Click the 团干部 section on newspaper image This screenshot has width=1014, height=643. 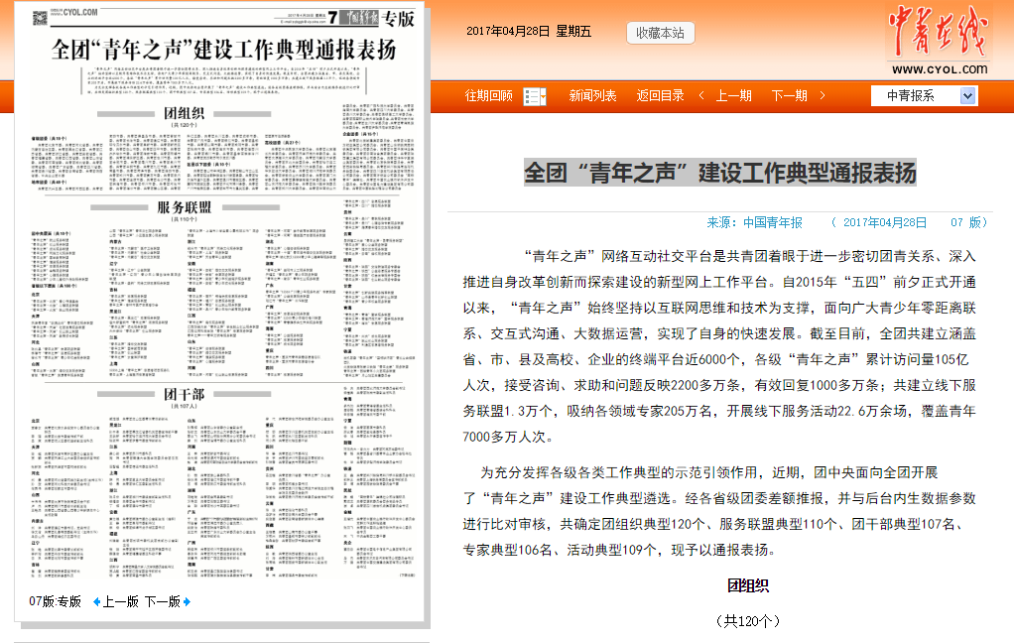(x=185, y=396)
